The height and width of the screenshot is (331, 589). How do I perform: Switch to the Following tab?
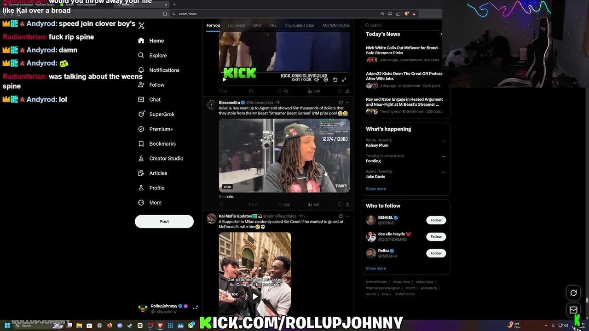pos(237,25)
